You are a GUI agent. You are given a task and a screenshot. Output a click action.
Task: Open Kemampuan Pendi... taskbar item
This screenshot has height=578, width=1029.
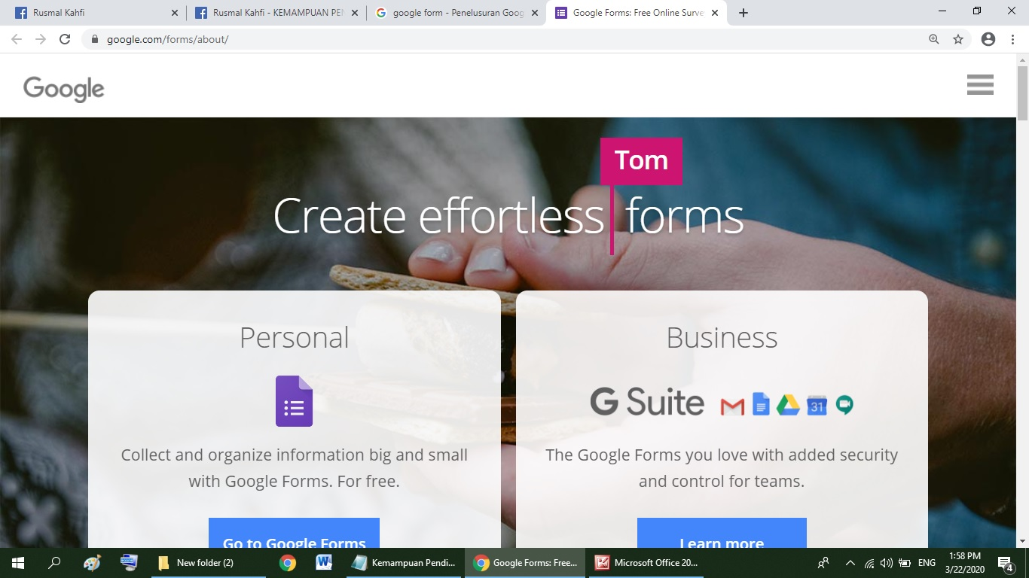click(404, 562)
